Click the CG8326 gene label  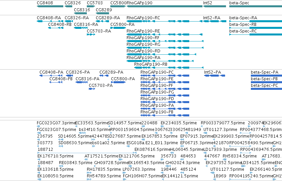[73, 3]
